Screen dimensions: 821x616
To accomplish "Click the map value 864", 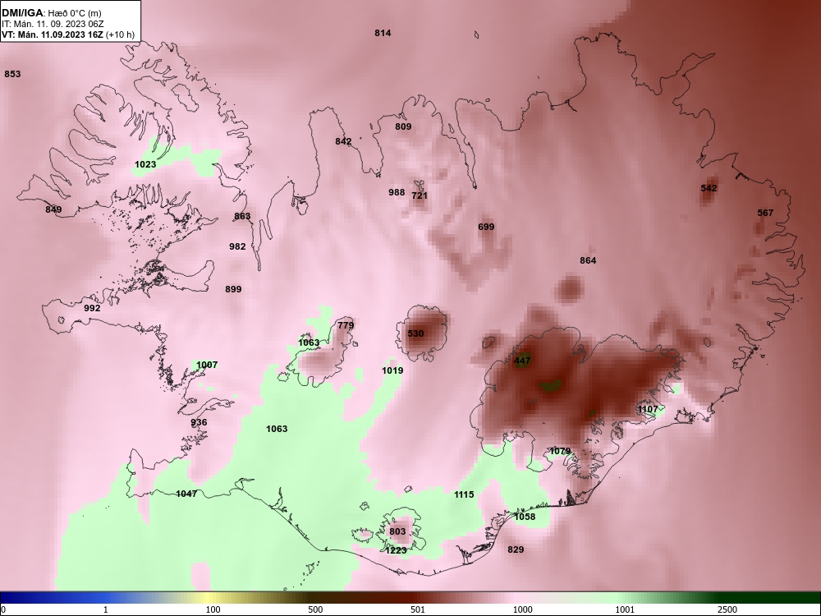I will pyautogui.click(x=588, y=261).
